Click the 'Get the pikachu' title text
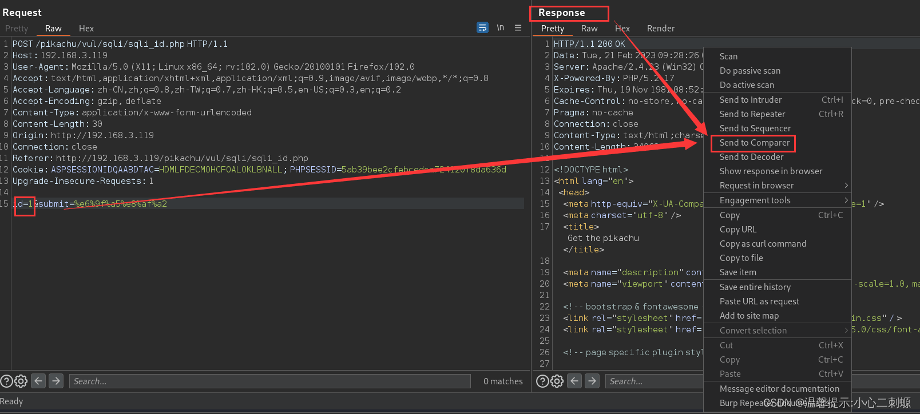 coord(603,238)
